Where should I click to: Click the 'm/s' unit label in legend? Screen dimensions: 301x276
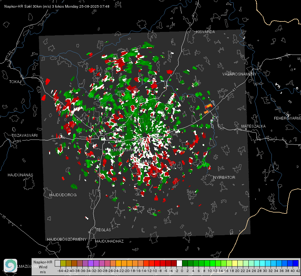coord(43,272)
